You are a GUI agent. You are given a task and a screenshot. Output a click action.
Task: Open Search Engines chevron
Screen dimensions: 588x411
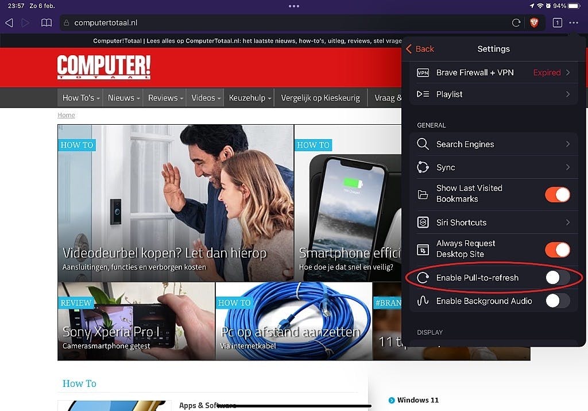point(568,144)
